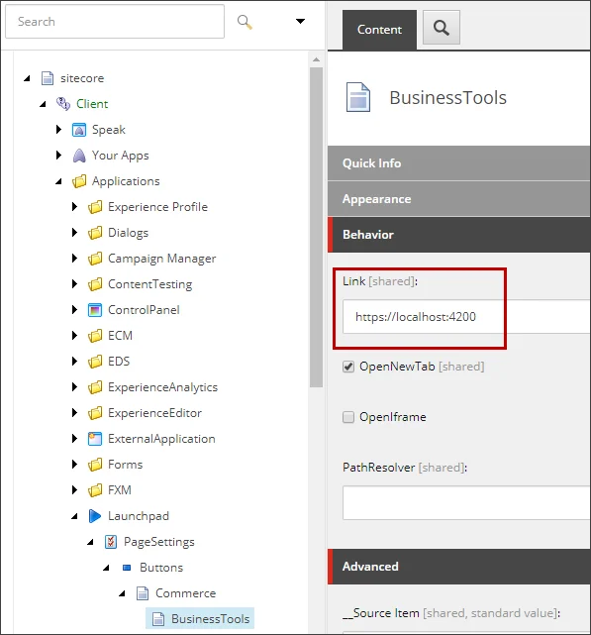
Task: Select the ExperienceAnalytics tree item label
Action: 162,387
